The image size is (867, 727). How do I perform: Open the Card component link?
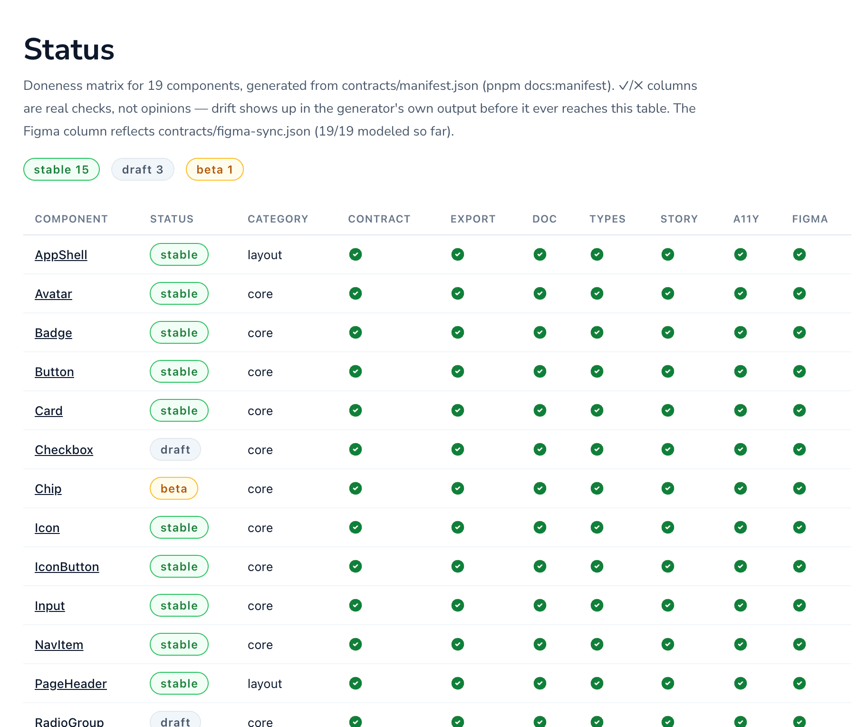coord(48,411)
